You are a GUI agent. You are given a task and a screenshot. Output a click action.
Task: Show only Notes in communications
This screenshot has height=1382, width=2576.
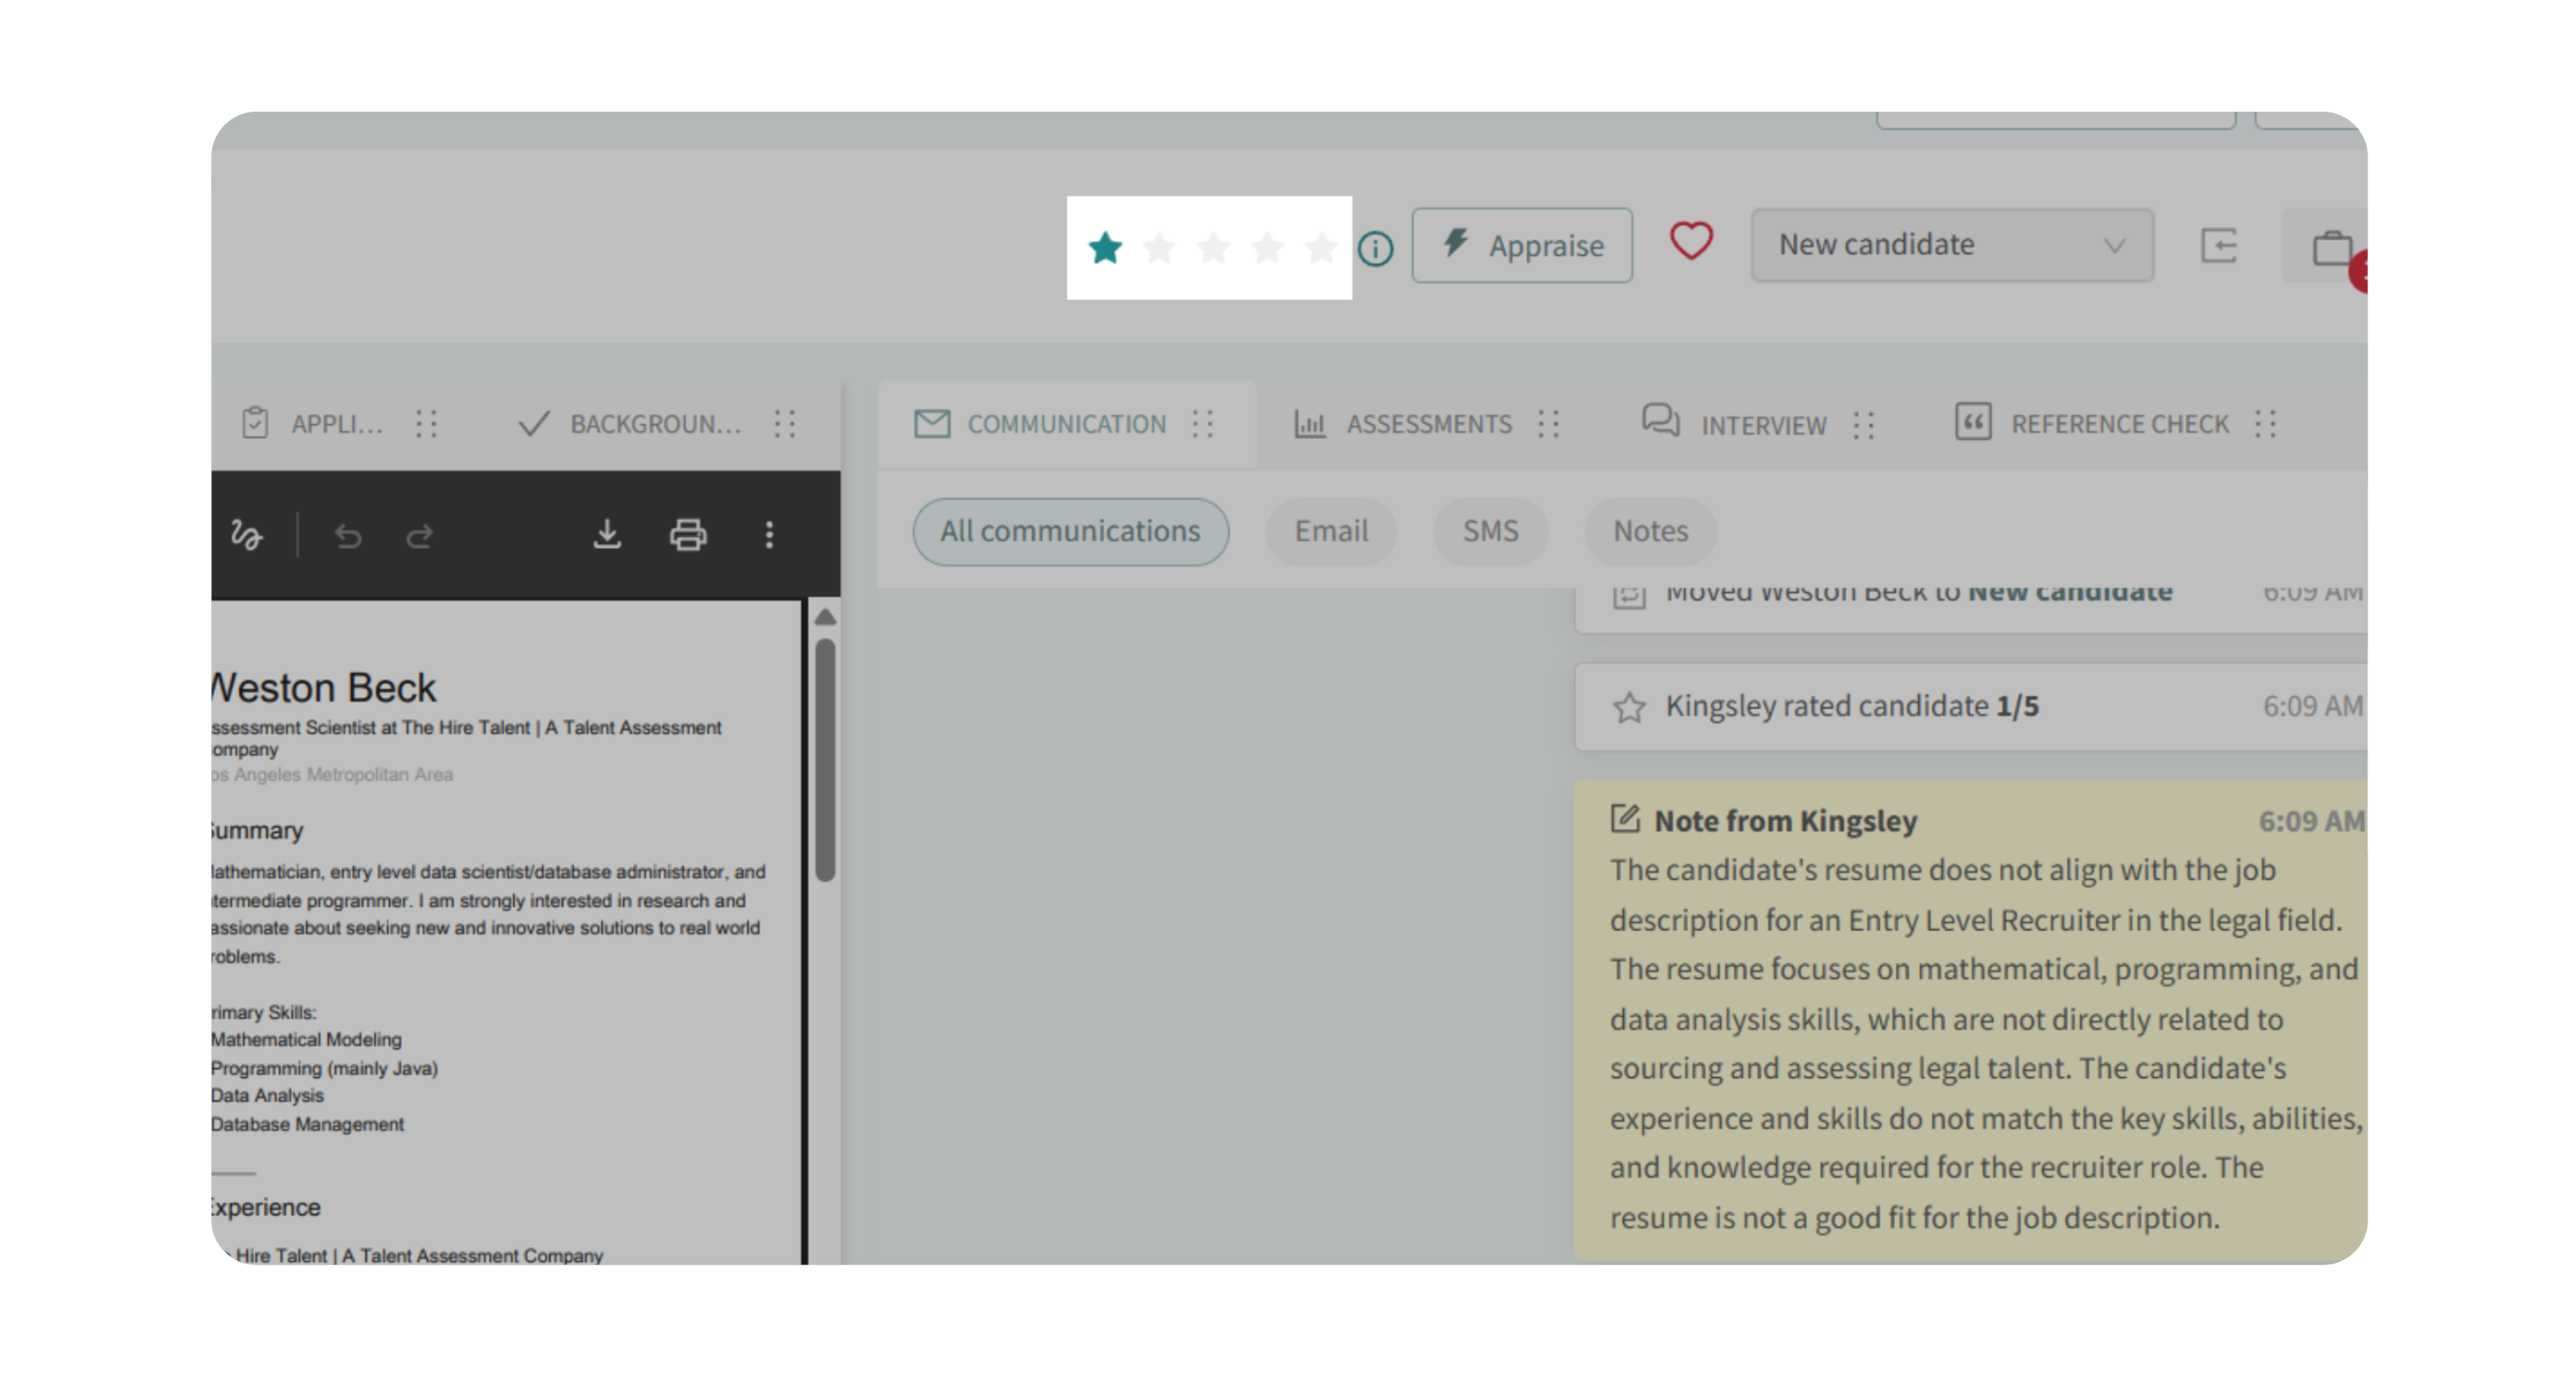tap(1649, 531)
